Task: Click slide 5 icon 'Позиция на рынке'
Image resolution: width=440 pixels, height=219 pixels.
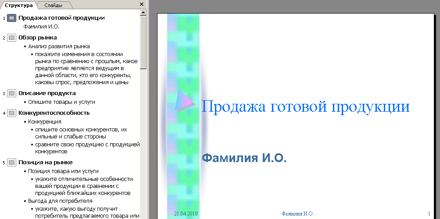Action: [12, 162]
